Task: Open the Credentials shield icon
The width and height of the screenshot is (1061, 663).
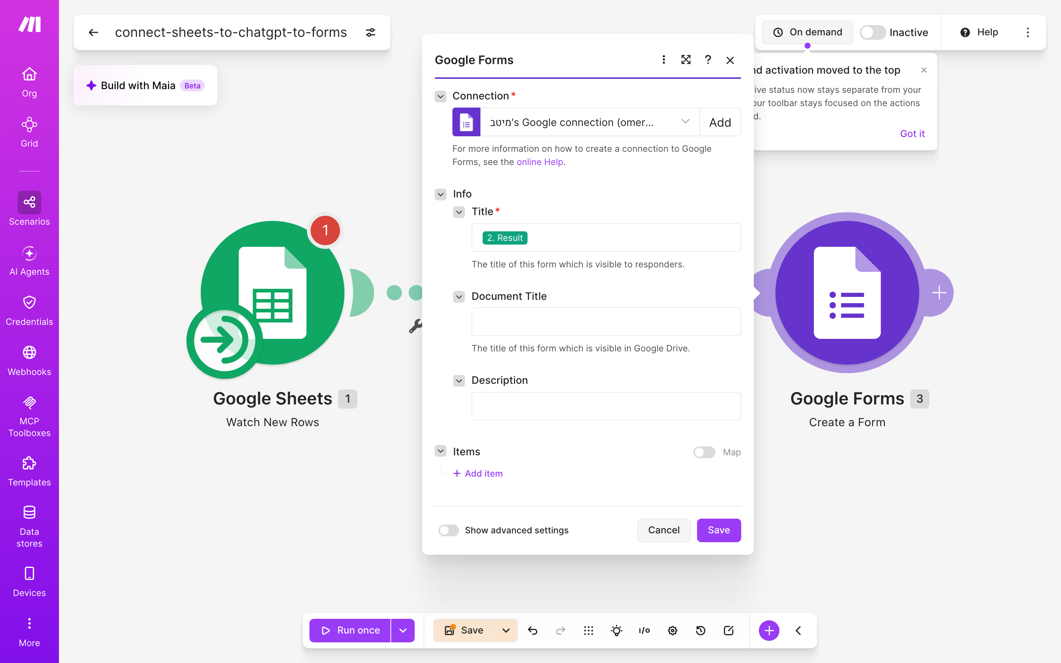Action: coord(29,302)
